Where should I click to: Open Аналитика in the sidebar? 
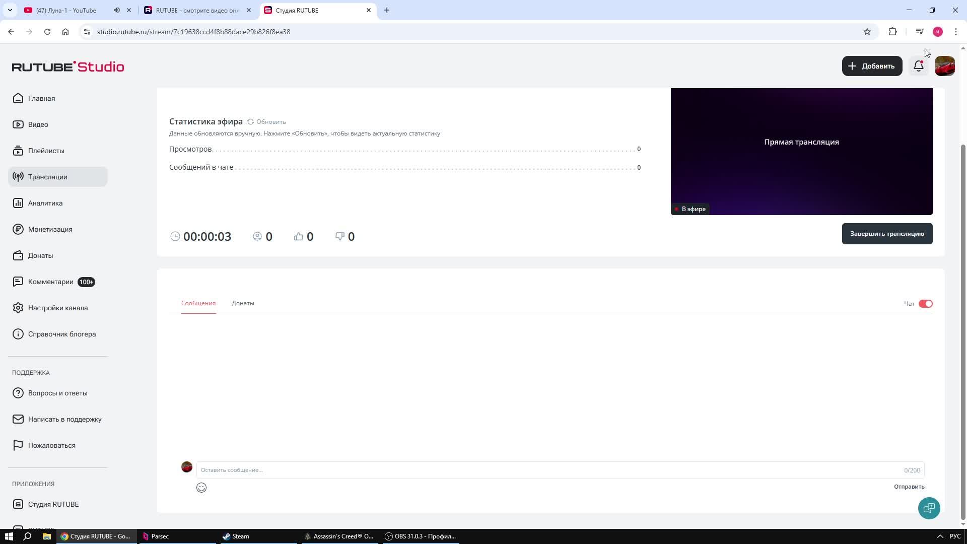point(45,203)
